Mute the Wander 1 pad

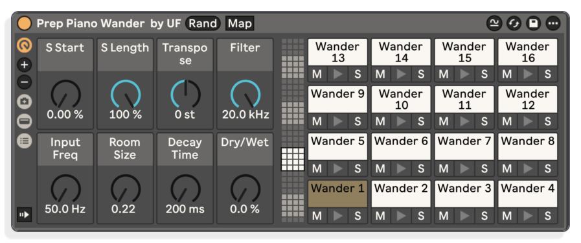[317, 216]
